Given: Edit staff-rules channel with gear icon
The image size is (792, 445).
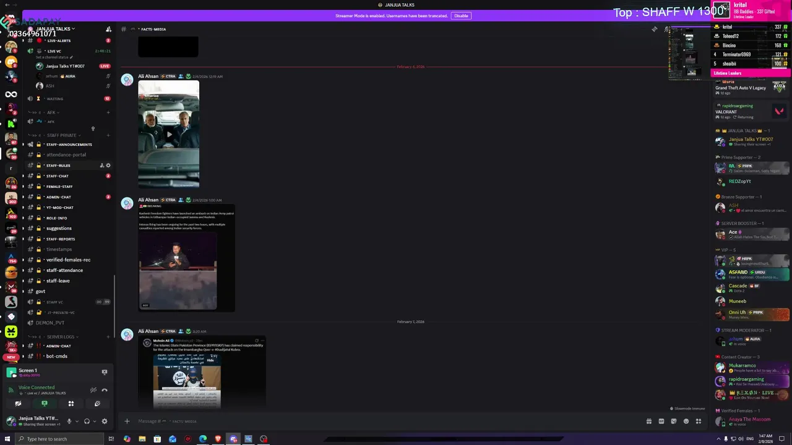Looking at the screenshot, I should click(x=108, y=166).
